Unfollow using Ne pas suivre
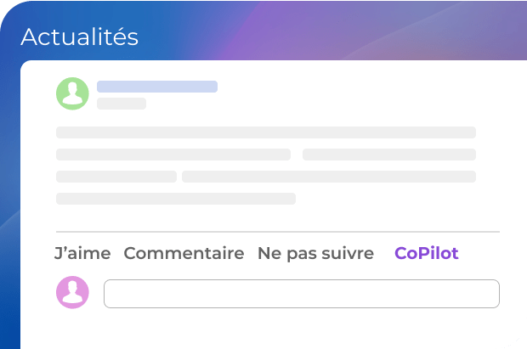 pyautogui.click(x=315, y=253)
